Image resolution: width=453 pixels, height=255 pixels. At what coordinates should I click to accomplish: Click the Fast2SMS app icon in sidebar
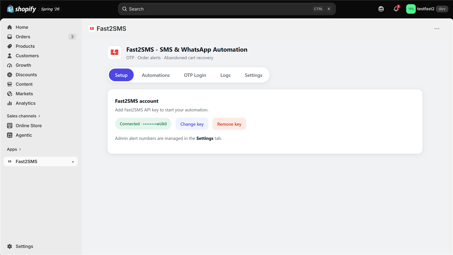coord(10,162)
